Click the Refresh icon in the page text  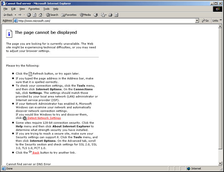coord(30,74)
